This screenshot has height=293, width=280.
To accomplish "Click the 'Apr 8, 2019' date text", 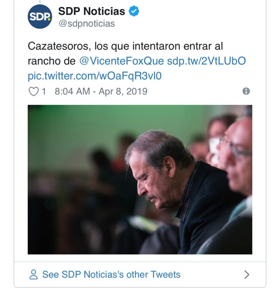I will (123, 91).
